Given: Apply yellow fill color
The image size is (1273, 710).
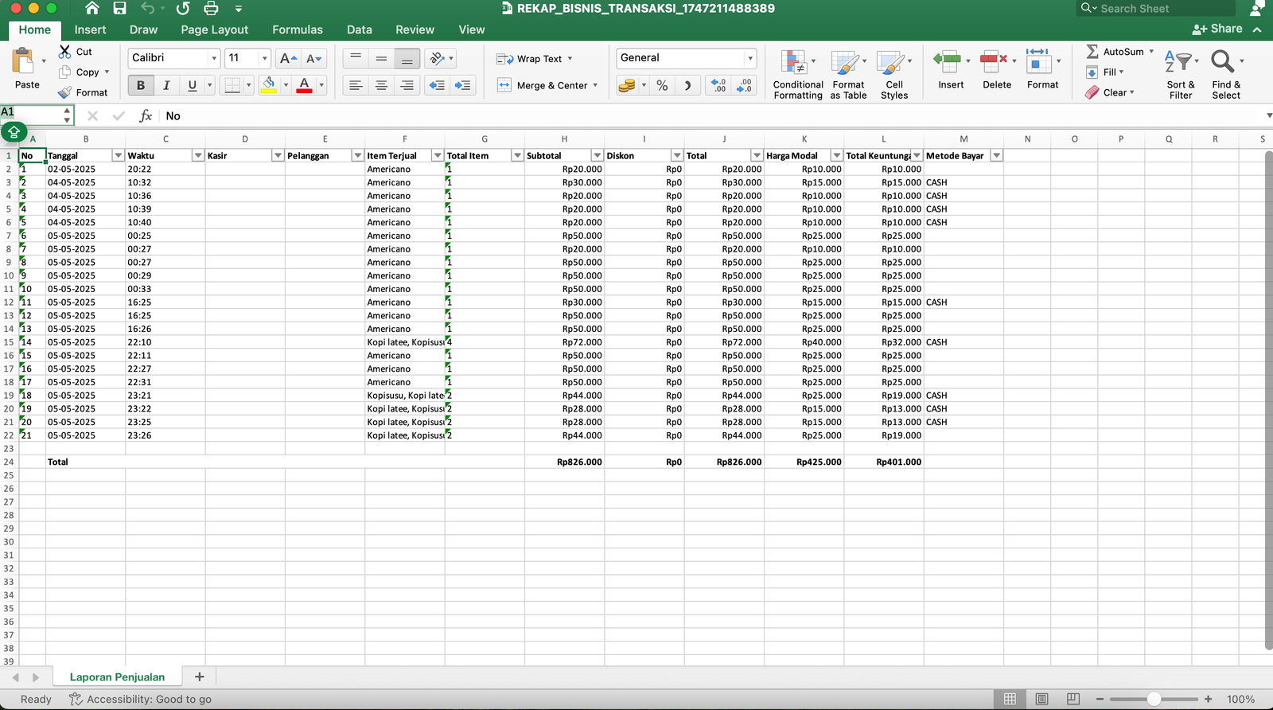Looking at the screenshot, I should click(269, 85).
